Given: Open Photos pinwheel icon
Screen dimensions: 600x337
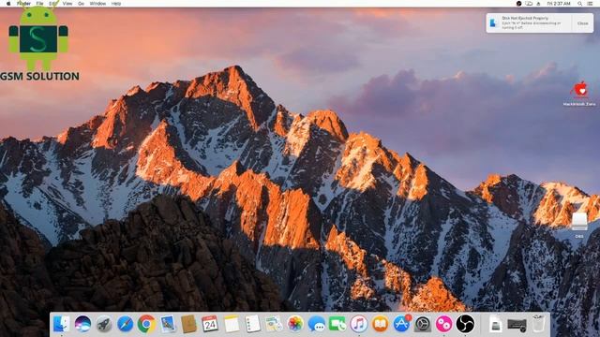Looking at the screenshot, I should 295,324.
